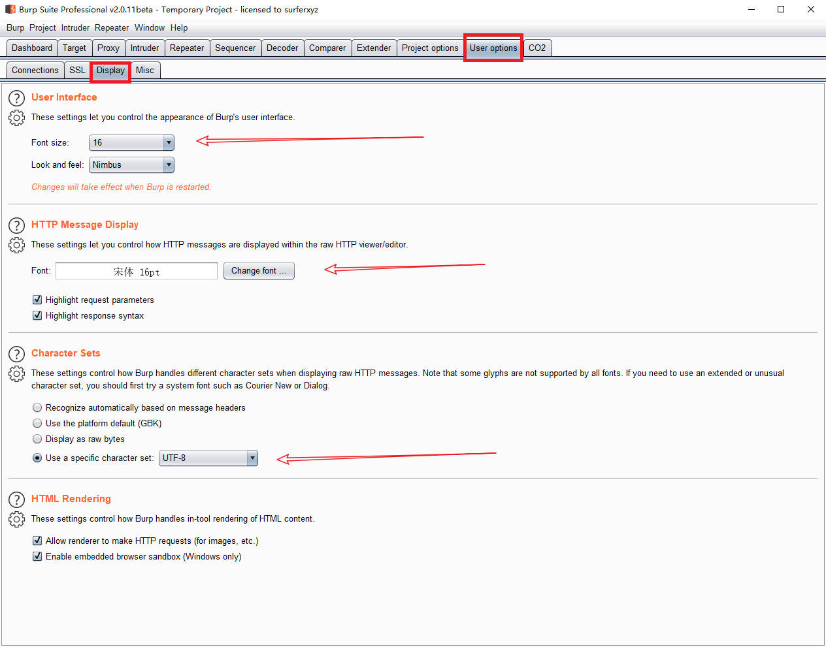Expand the Look and feel dropdown
Image resolution: width=826 pixels, height=647 pixels.
pyautogui.click(x=131, y=165)
